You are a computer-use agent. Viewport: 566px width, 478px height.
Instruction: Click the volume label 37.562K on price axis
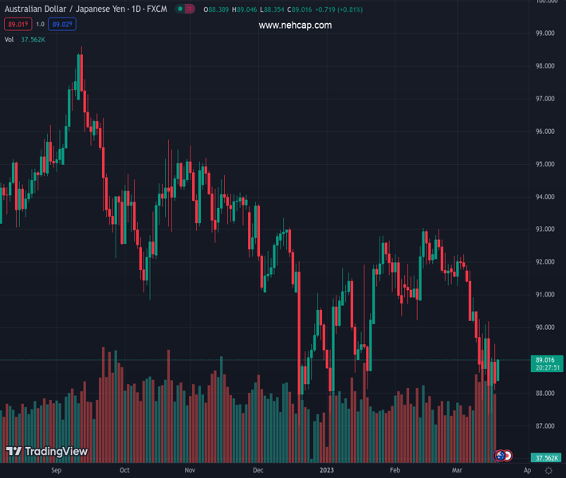pyautogui.click(x=546, y=458)
